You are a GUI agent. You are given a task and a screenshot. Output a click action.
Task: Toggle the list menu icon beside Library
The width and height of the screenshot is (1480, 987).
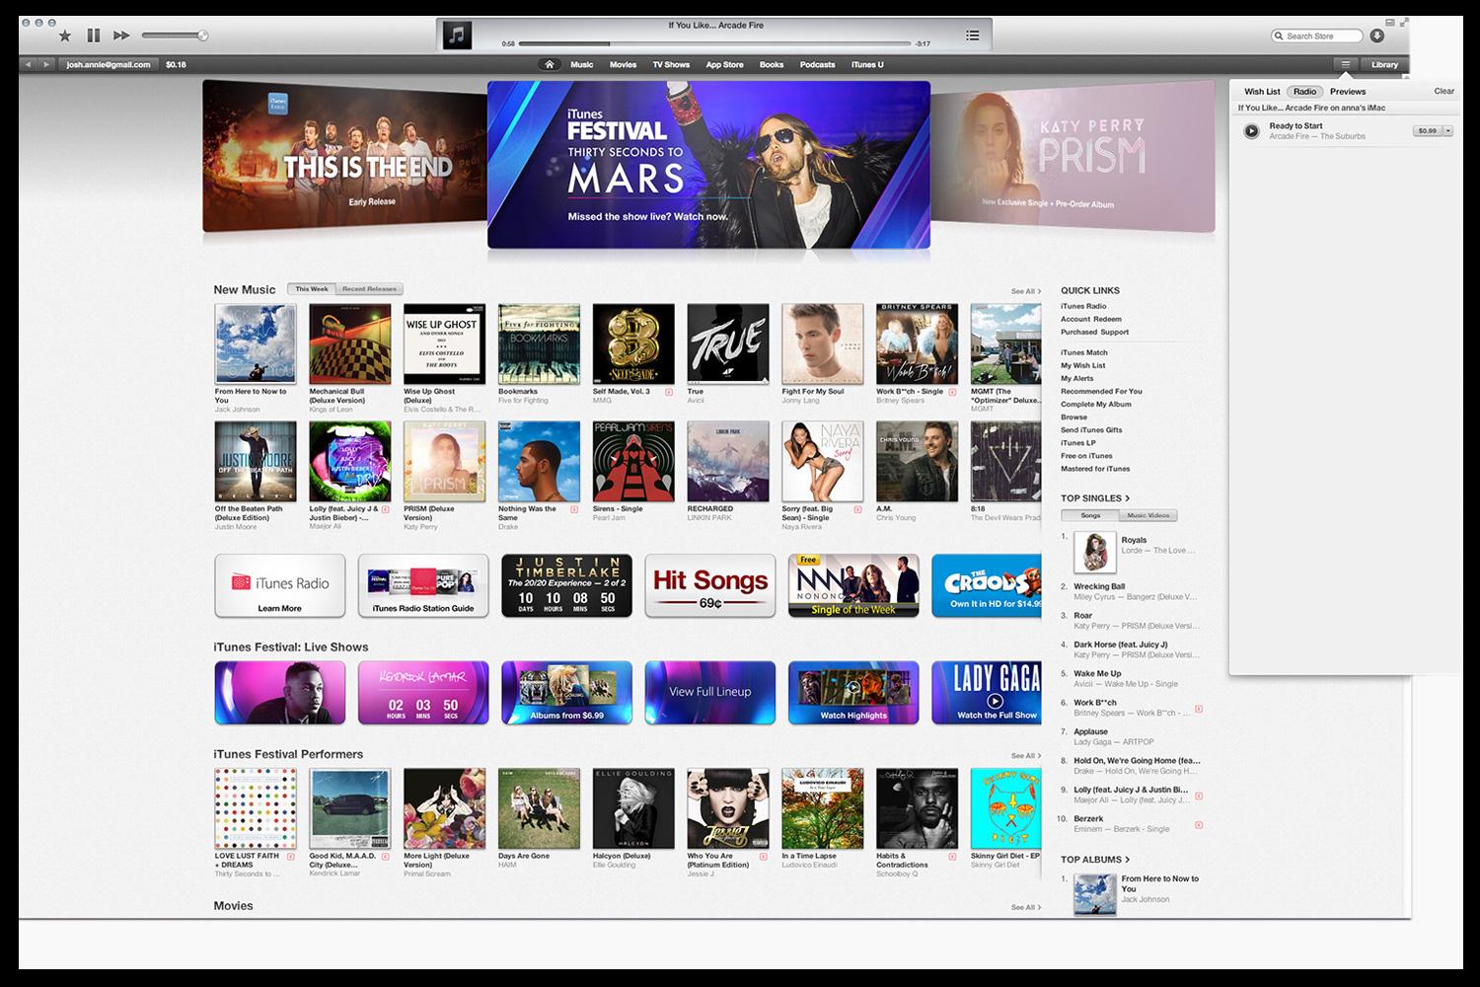pos(1345,64)
